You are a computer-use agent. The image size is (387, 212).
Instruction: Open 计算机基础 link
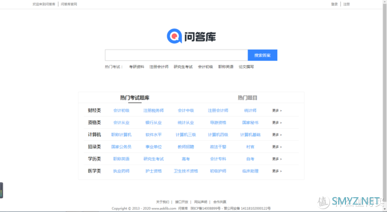250,134
